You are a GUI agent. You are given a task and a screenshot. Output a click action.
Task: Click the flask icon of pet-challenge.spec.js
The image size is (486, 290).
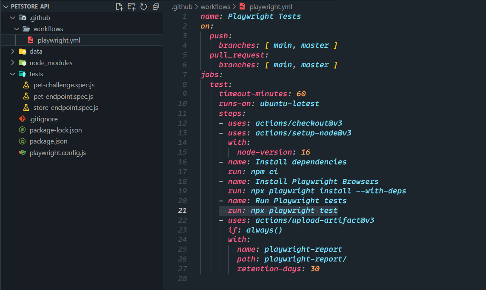click(26, 85)
